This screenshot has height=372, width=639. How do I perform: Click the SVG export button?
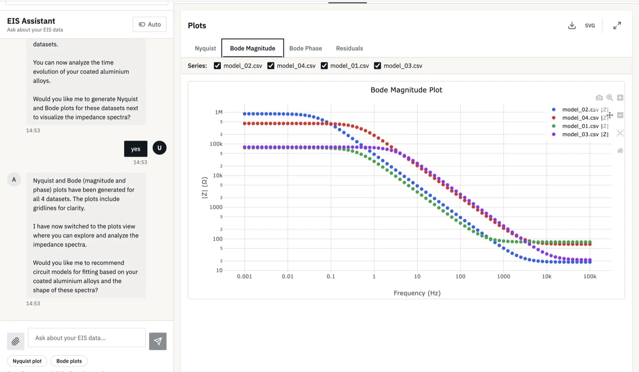tap(590, 26)
